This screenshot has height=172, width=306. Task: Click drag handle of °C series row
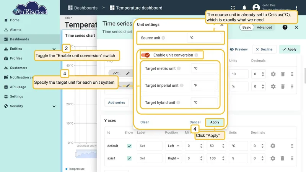tap(292, 74)
